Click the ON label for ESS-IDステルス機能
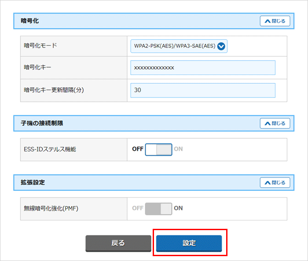Viewport: 308px width, 261px height. click(x=178, y=149)
